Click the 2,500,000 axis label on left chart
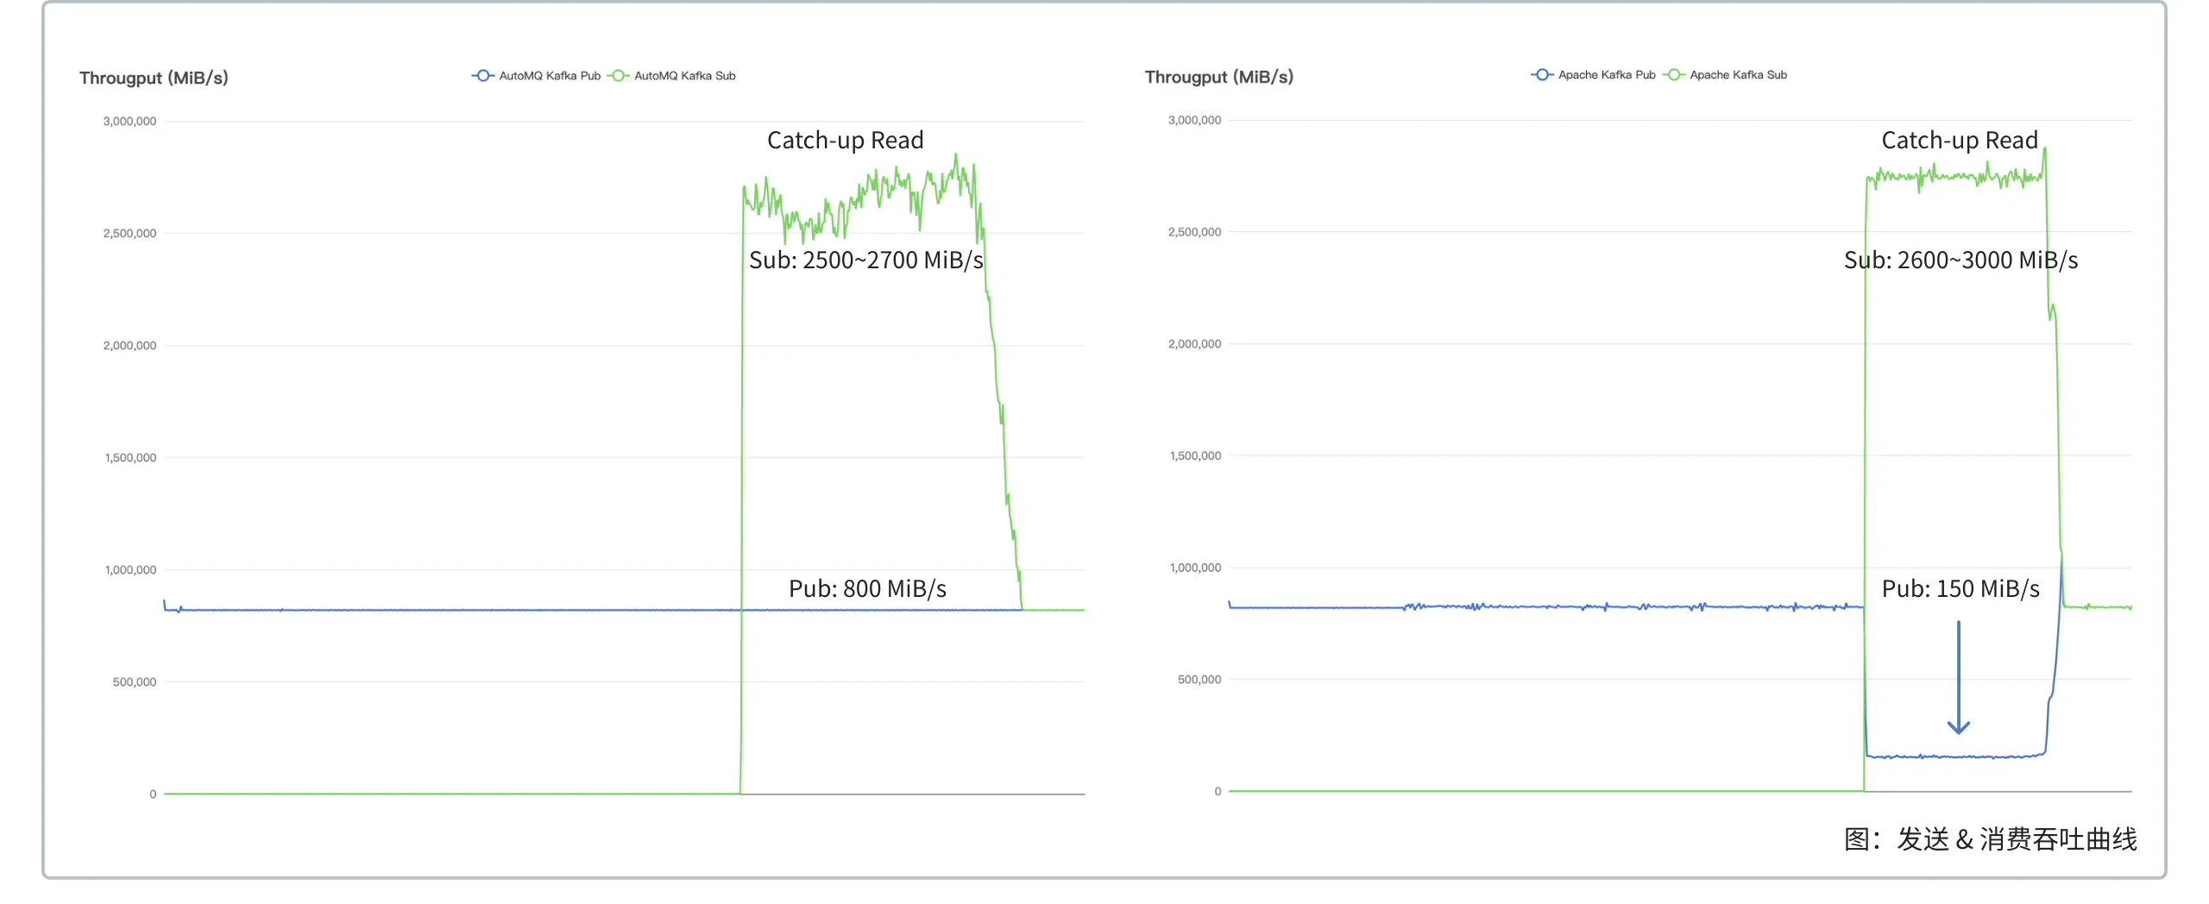The height and width of the screenshot is (904, 2209). tap(129, 233)
